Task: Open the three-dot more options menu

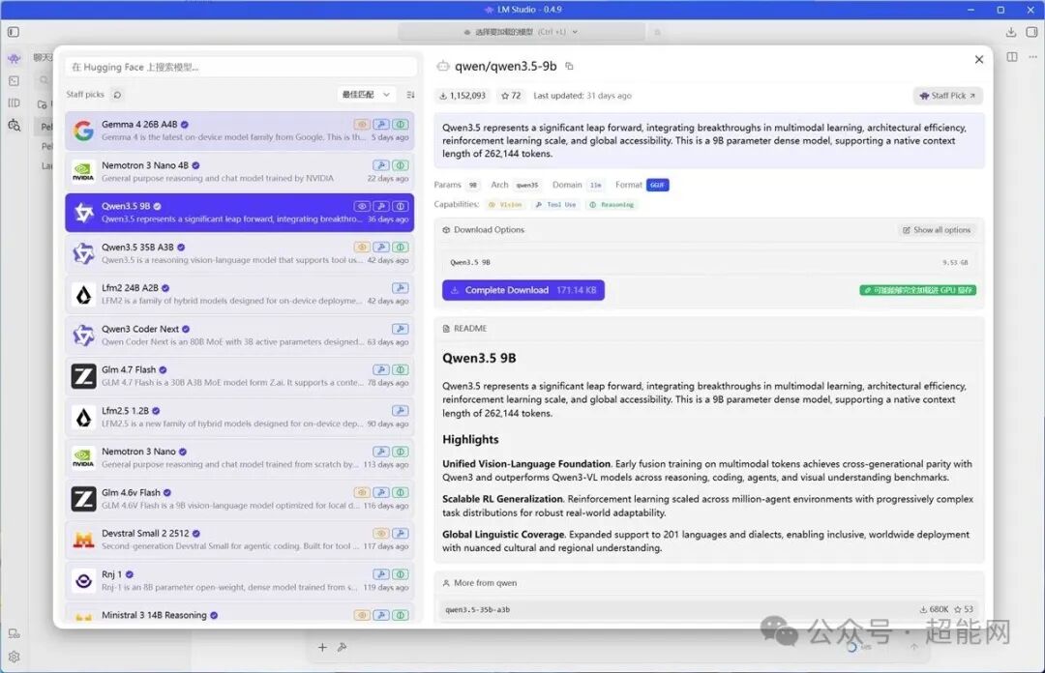Action: click(x=1033, y=57)
